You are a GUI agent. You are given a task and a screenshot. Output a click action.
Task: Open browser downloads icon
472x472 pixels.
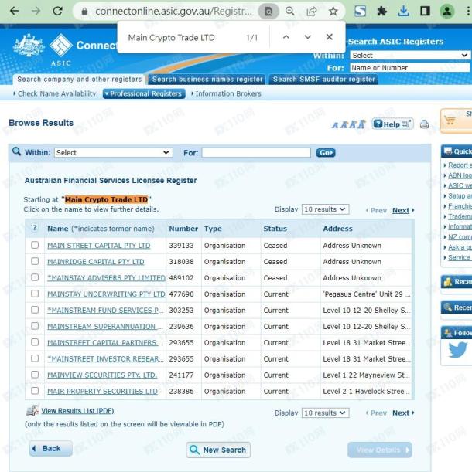click(404, 12)
